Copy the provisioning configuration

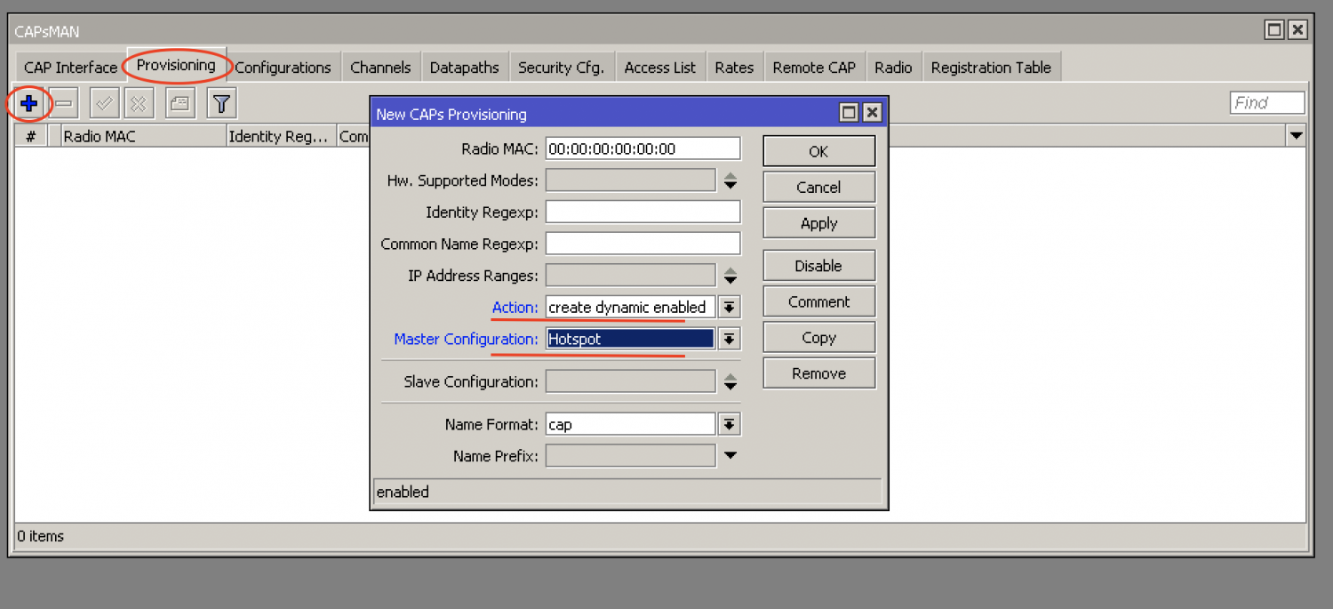click(818, 337)
